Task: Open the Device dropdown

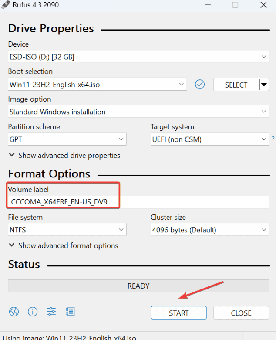Action: tap(138, 57)
